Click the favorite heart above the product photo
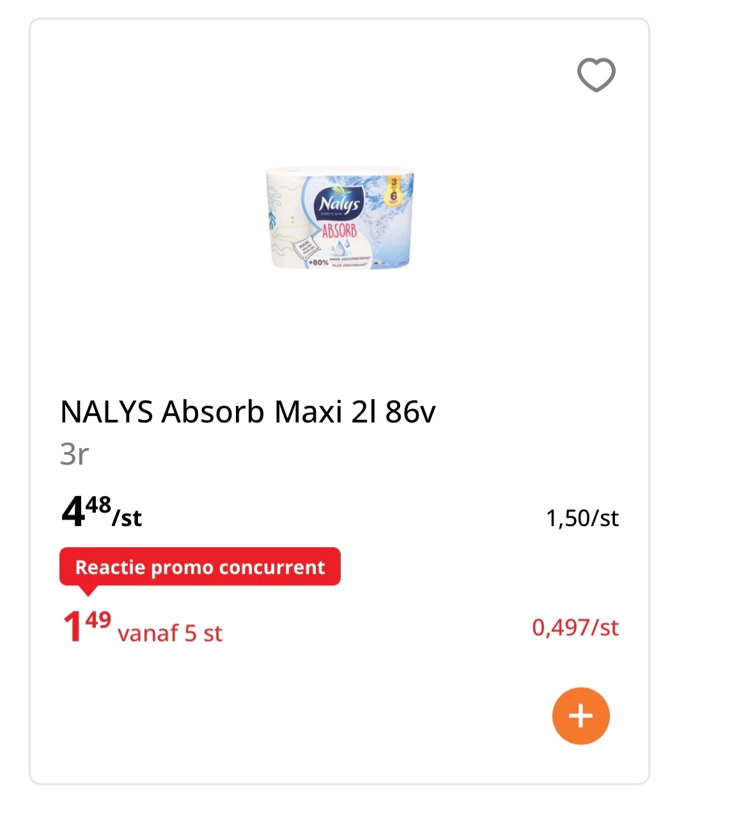The height and width of the screenshot is (820, 748). click(595, 74)
